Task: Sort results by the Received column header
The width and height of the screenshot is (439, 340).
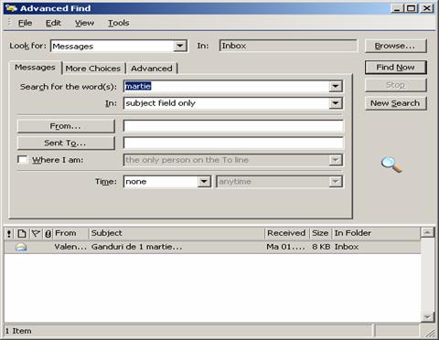Action: point(286,234)
